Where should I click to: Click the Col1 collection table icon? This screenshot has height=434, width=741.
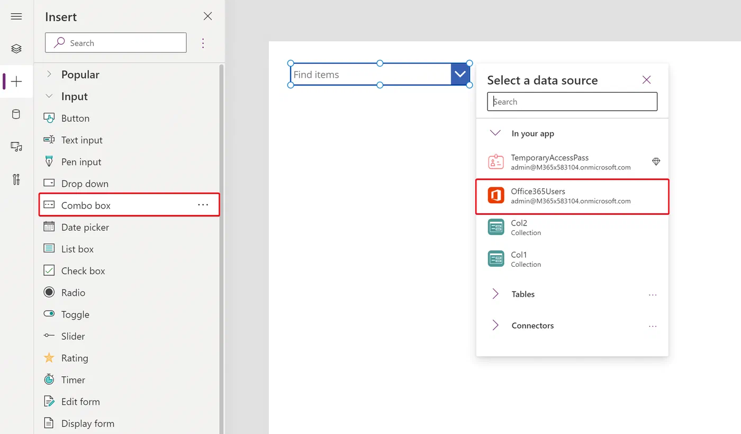click(x=496, y=259)
